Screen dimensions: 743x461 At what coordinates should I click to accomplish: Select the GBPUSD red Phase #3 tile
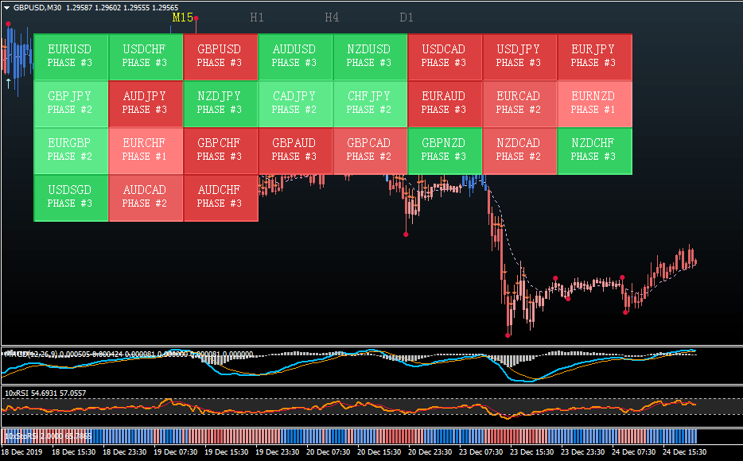coord(220,56)
